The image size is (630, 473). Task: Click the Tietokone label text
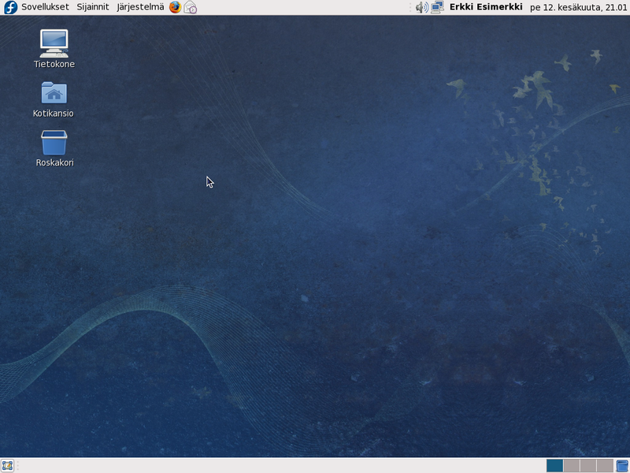[54, 65]
